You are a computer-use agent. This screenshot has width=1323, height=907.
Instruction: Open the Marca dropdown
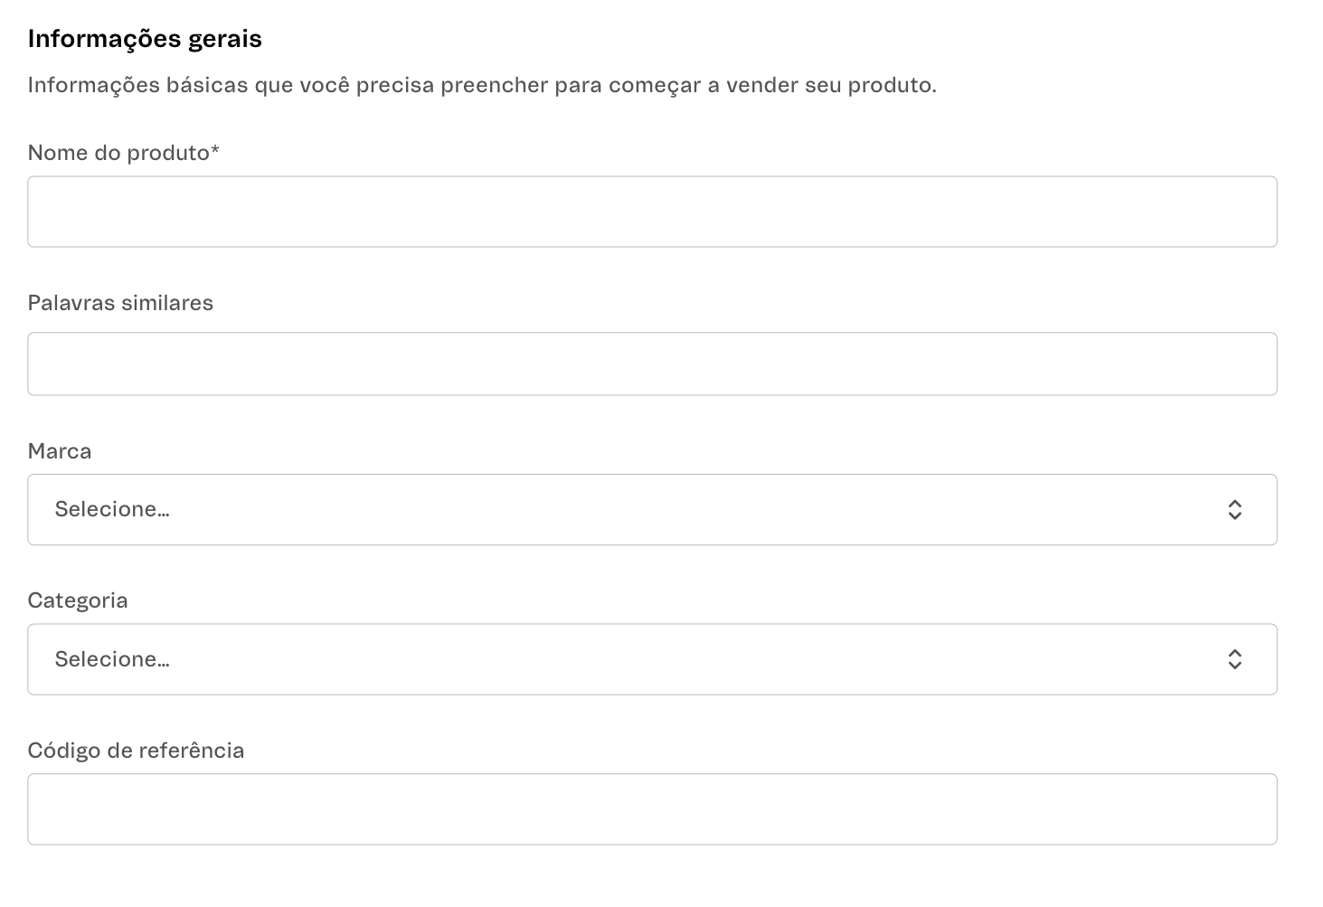coord(651,509)
